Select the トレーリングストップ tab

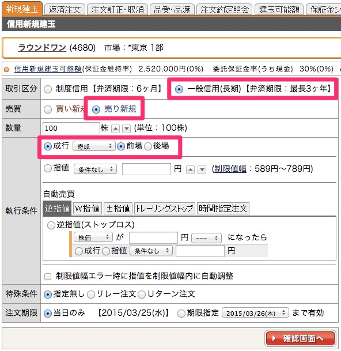pyautogui.click(x=165, y=209)
